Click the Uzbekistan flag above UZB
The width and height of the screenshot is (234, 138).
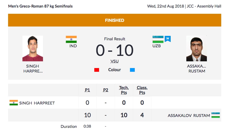[158, 40]
